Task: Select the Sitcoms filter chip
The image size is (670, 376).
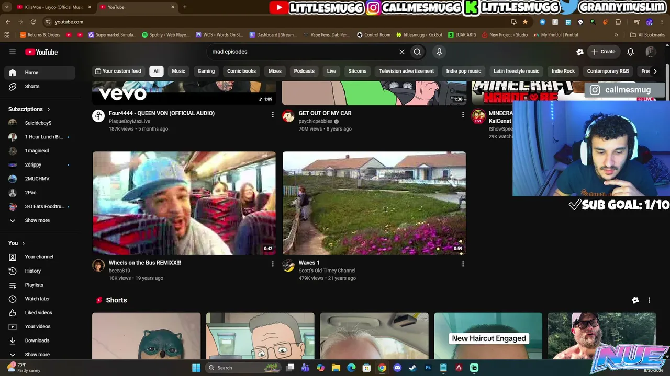Action: tap(358, 71)
